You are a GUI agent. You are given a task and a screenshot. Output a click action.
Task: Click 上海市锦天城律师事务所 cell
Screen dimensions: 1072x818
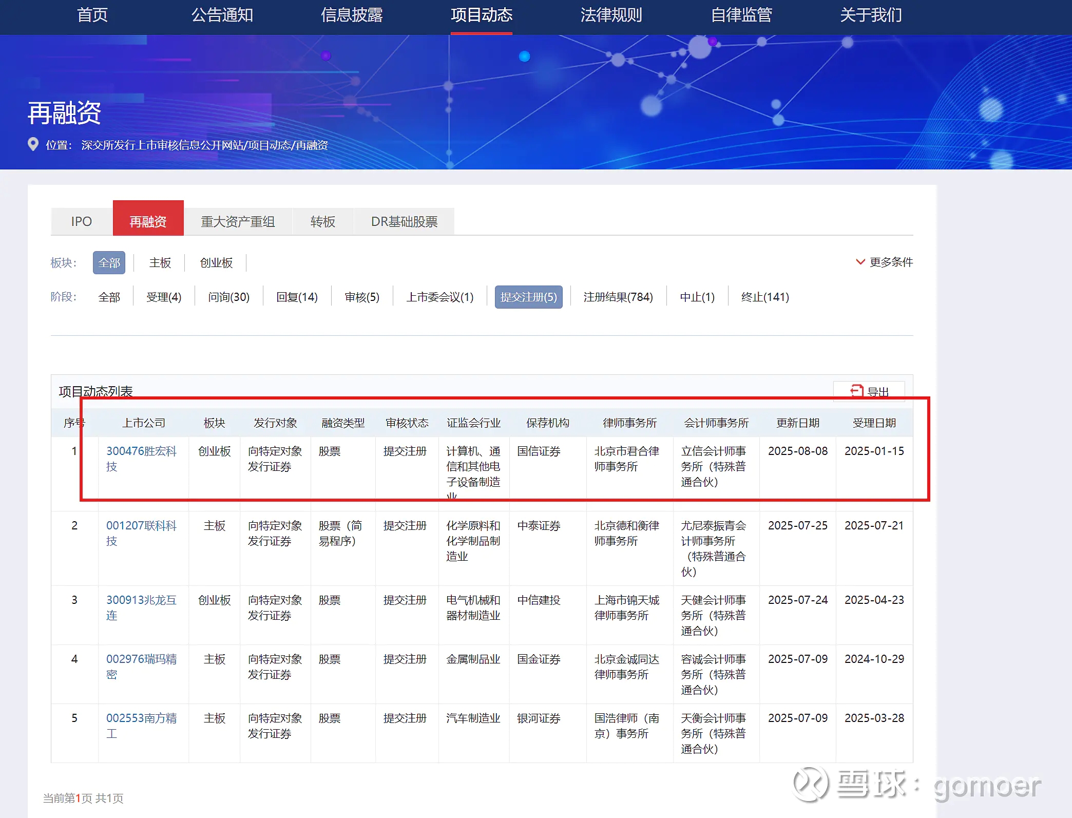pyautogui.click(x=627, y=607)
